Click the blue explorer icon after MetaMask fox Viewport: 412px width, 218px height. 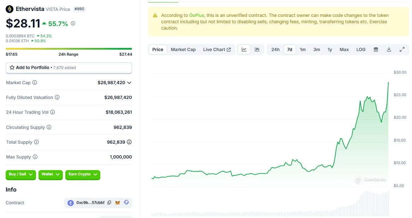click(x=126, y=202)
